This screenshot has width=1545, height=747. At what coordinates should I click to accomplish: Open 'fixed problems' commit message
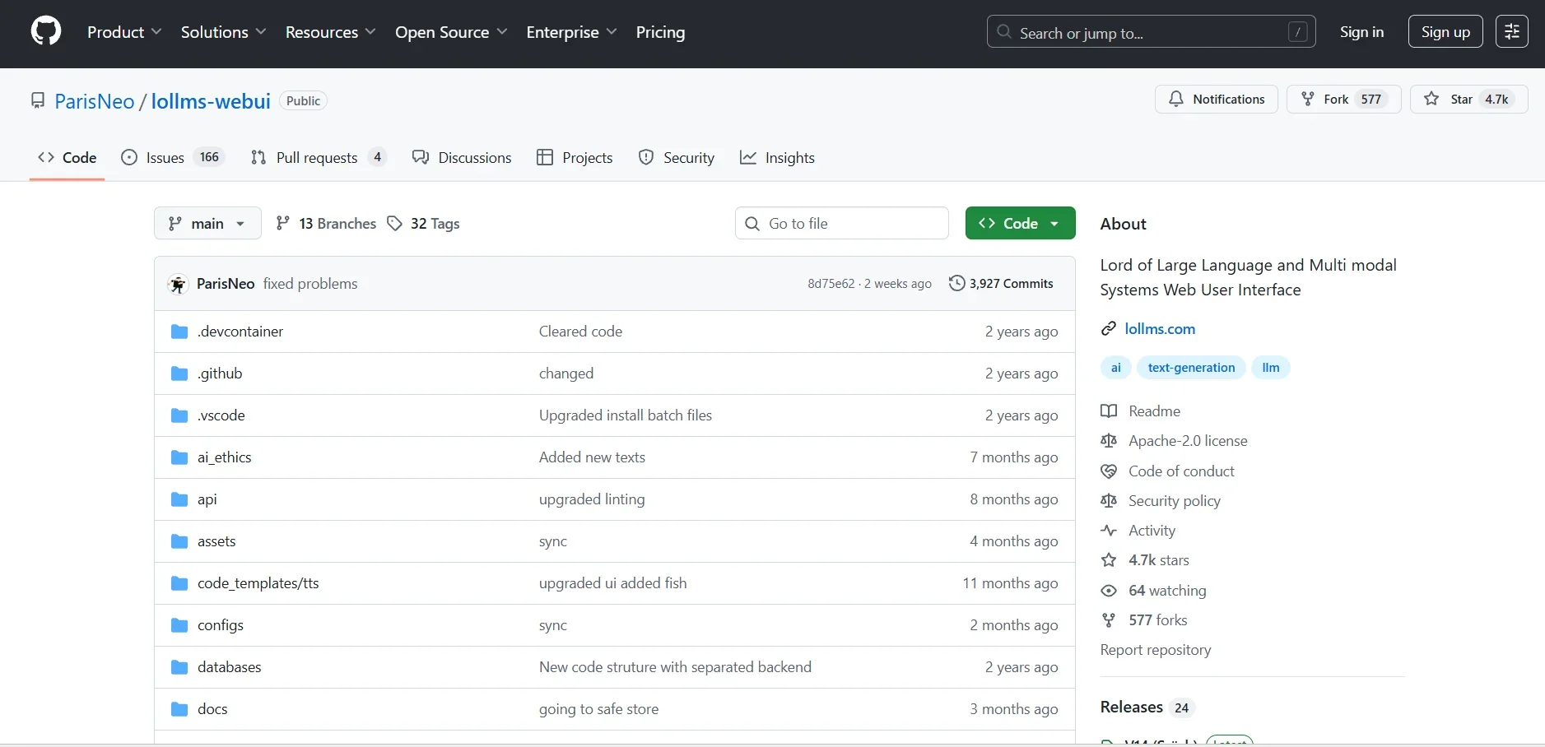click(x=310, y=284)
